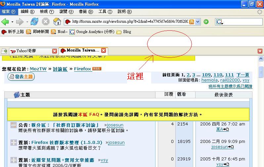Click the site favicon in address bar
The height and width of the screenshot is (167, 264).
click(x=68, y=22)
